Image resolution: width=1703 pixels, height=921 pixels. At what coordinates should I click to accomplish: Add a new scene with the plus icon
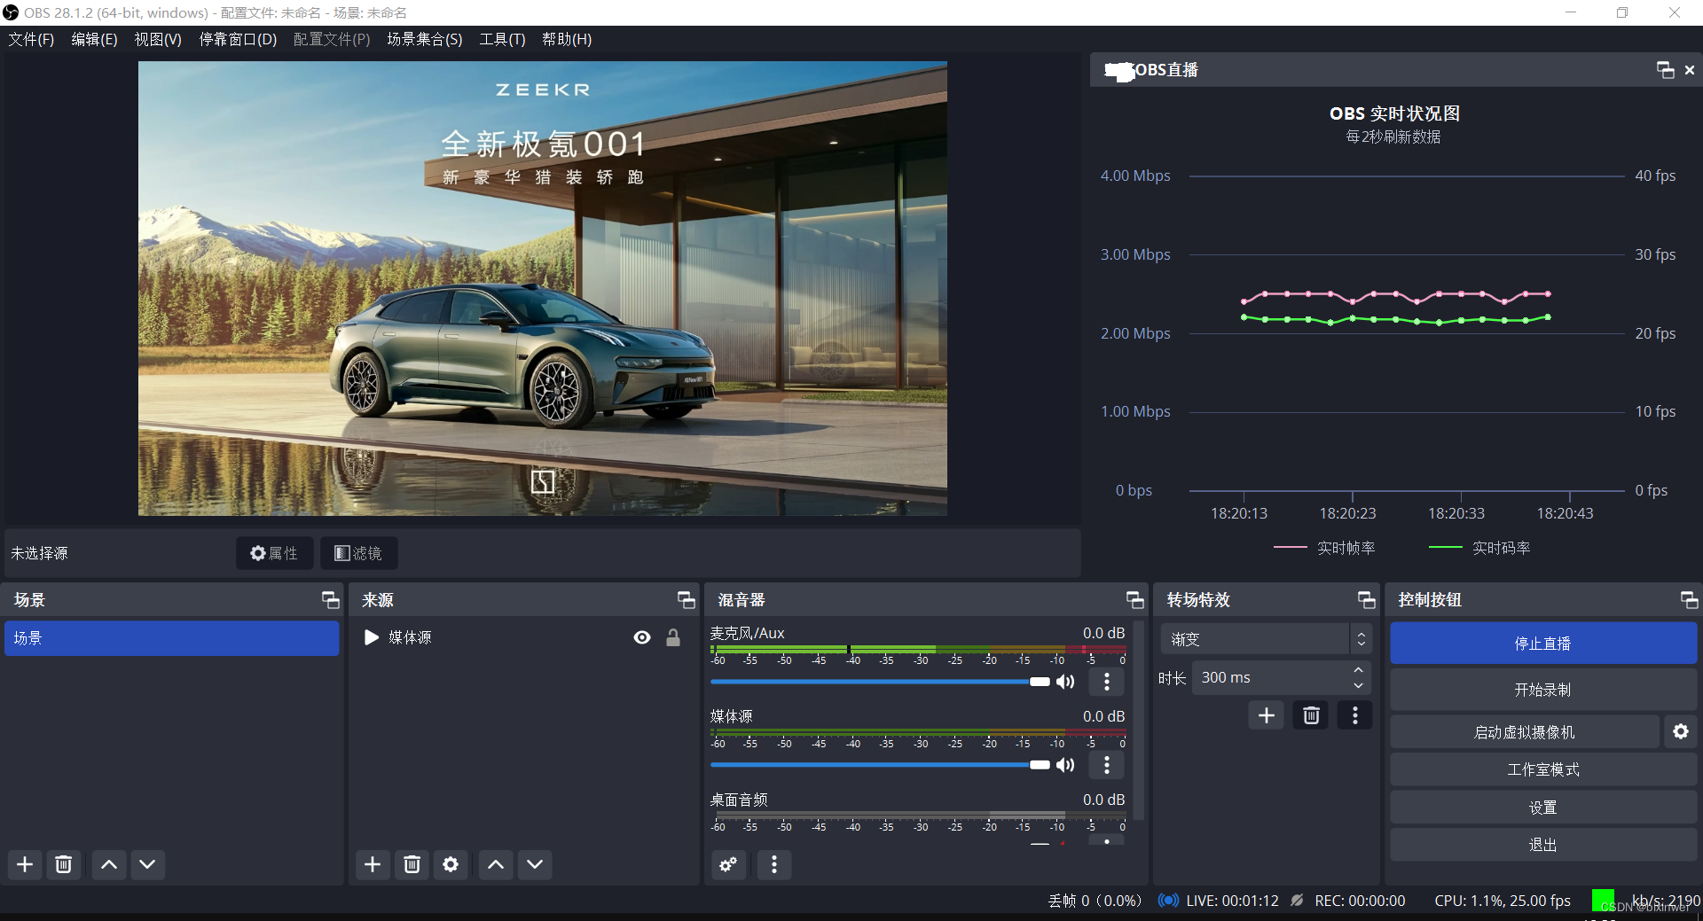pos(25,864)
